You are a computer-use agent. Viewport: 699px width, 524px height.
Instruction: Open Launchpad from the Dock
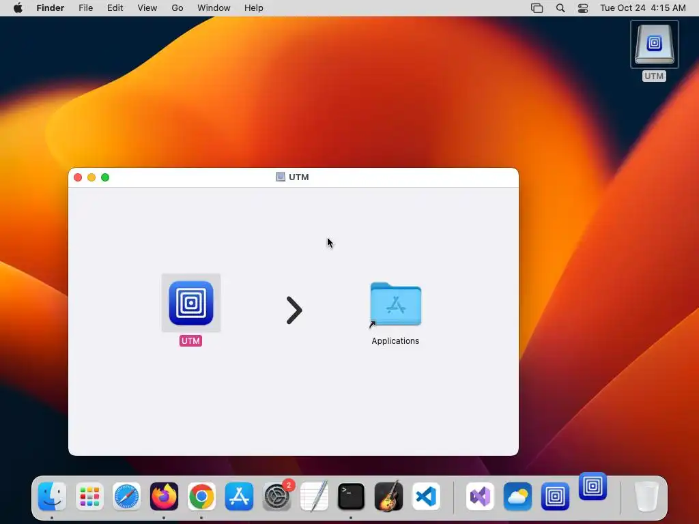[x=89, y=497]
